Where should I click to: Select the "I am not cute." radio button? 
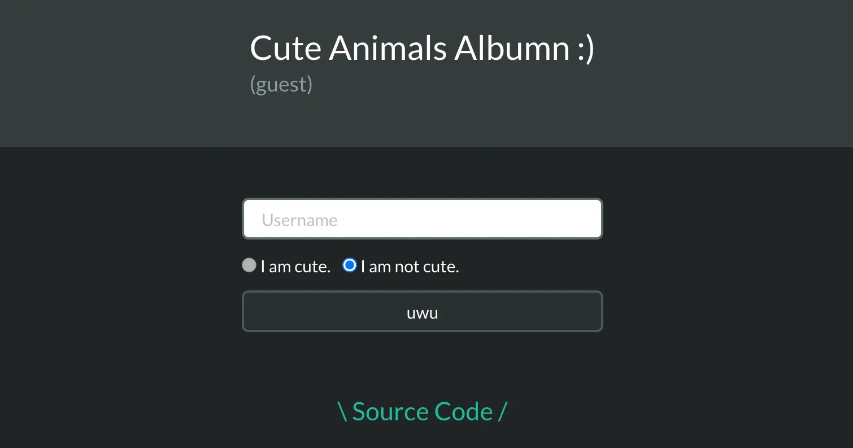[x=350, y=265]
